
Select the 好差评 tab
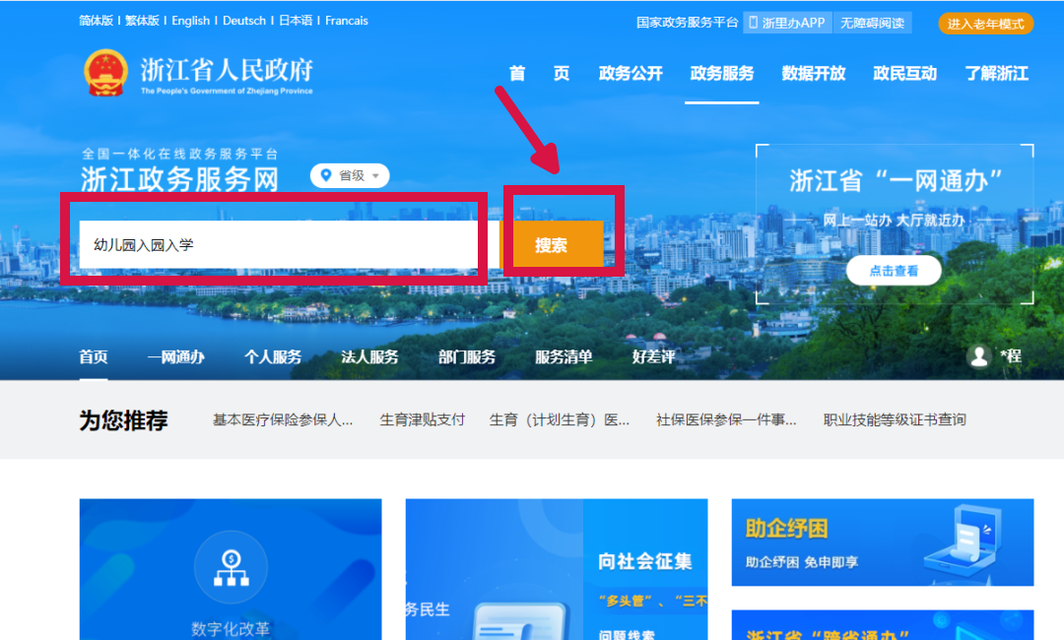(653, 356)
